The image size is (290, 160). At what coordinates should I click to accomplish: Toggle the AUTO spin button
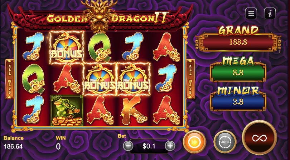(x=225, y=142)
